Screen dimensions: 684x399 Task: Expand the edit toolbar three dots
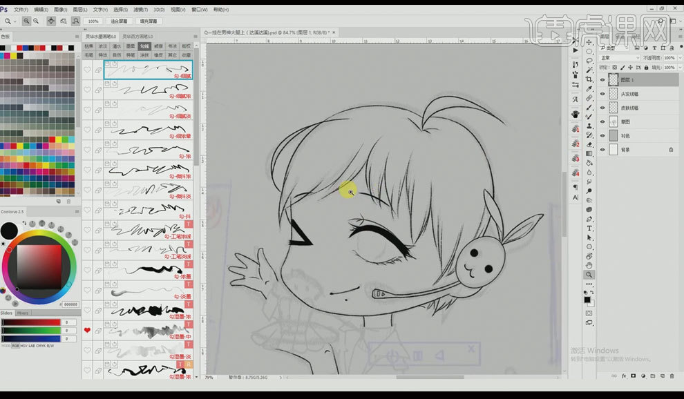pos(589,284)
